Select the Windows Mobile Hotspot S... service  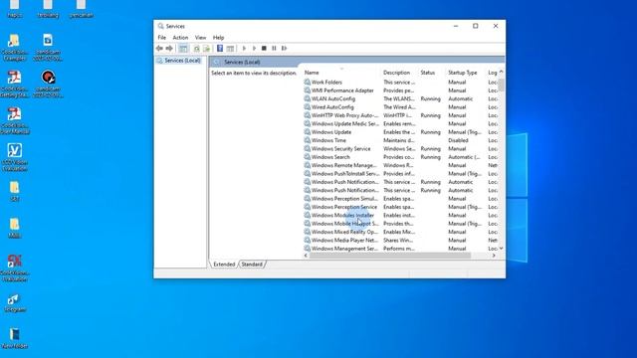click(345, 224)
